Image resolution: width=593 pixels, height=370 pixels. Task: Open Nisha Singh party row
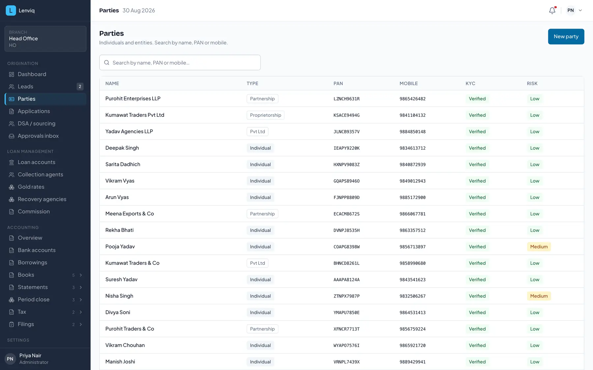pos(342,296)
